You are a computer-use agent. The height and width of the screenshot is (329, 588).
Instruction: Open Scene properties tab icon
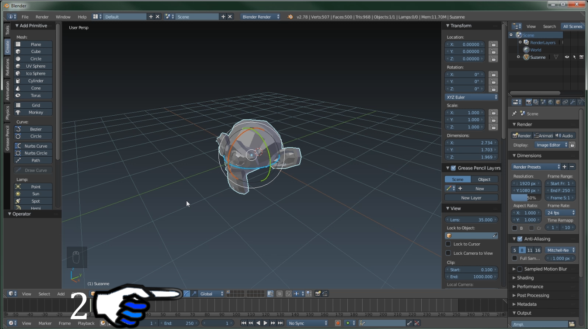pos(543,102)
